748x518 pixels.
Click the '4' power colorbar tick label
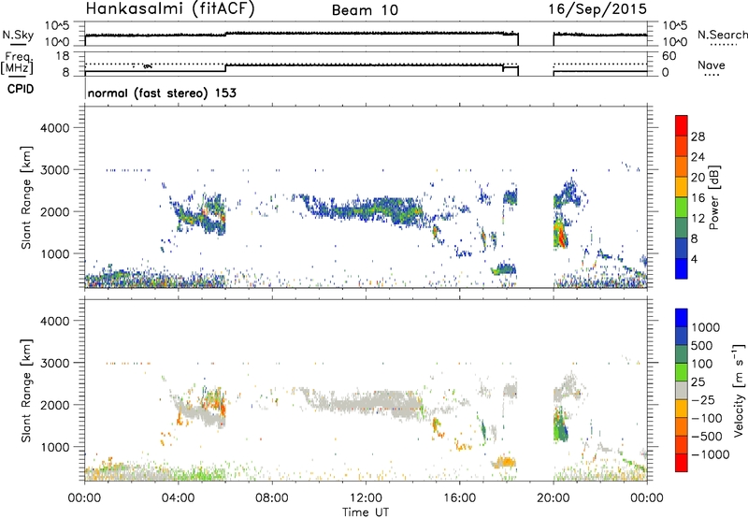pyautogui.click(x=694, y=259)
